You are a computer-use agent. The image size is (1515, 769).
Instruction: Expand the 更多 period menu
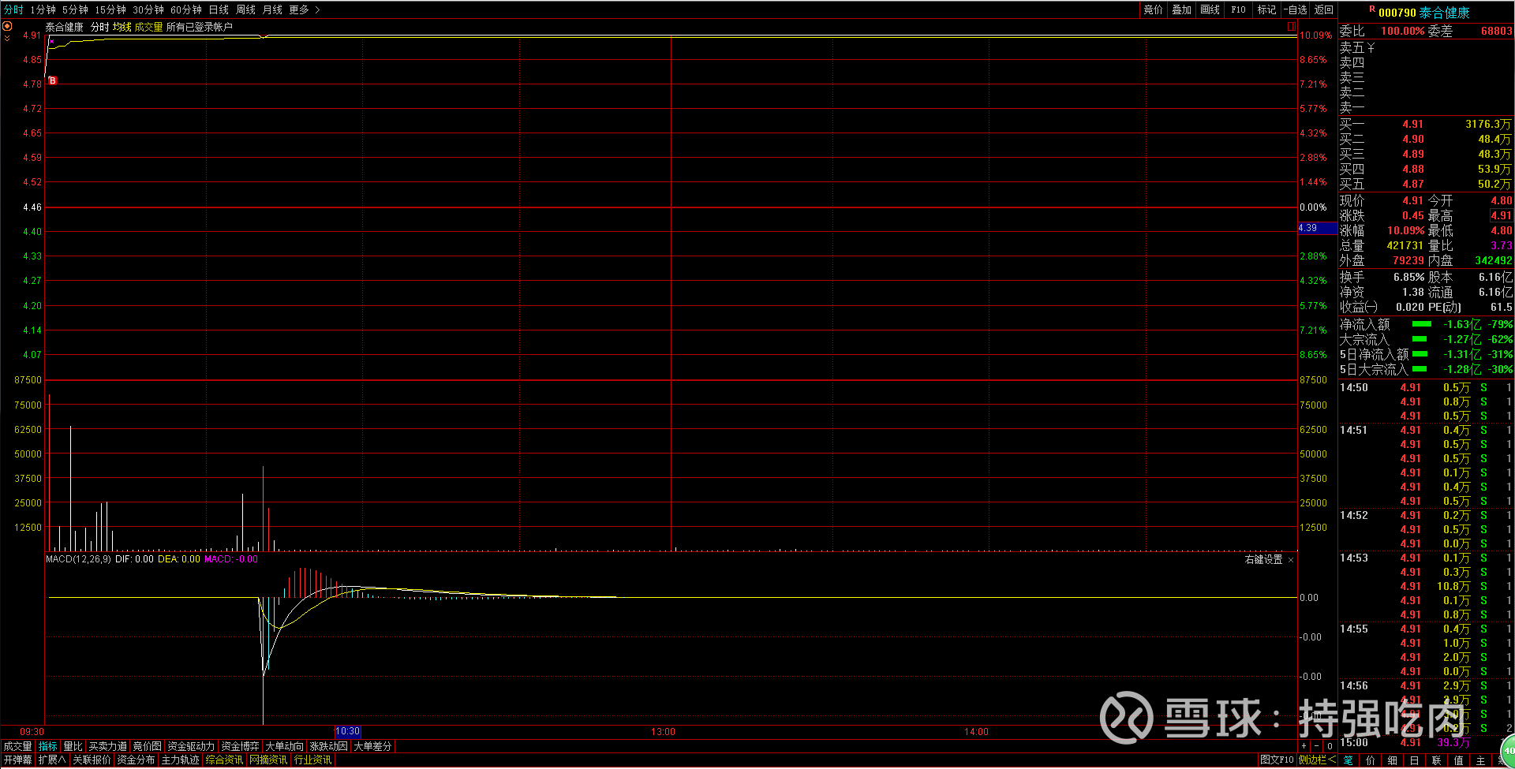click(x=305, y=9)
